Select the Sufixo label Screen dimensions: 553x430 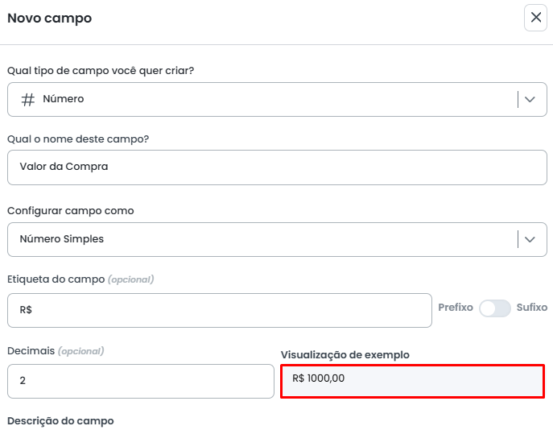point(532,308)
